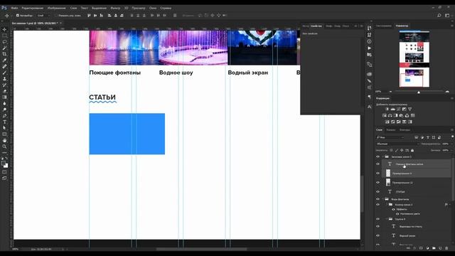This screenshot has height=256, width=455.
Task: Select the Rectangle shape tool
Action: pos(4,134)
